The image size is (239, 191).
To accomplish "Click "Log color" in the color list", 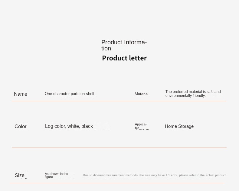I will 55,126.
